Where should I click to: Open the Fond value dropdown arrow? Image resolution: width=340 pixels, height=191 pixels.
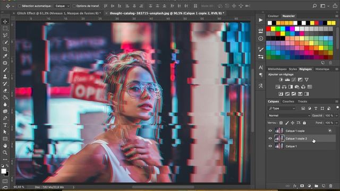(336, 123)
